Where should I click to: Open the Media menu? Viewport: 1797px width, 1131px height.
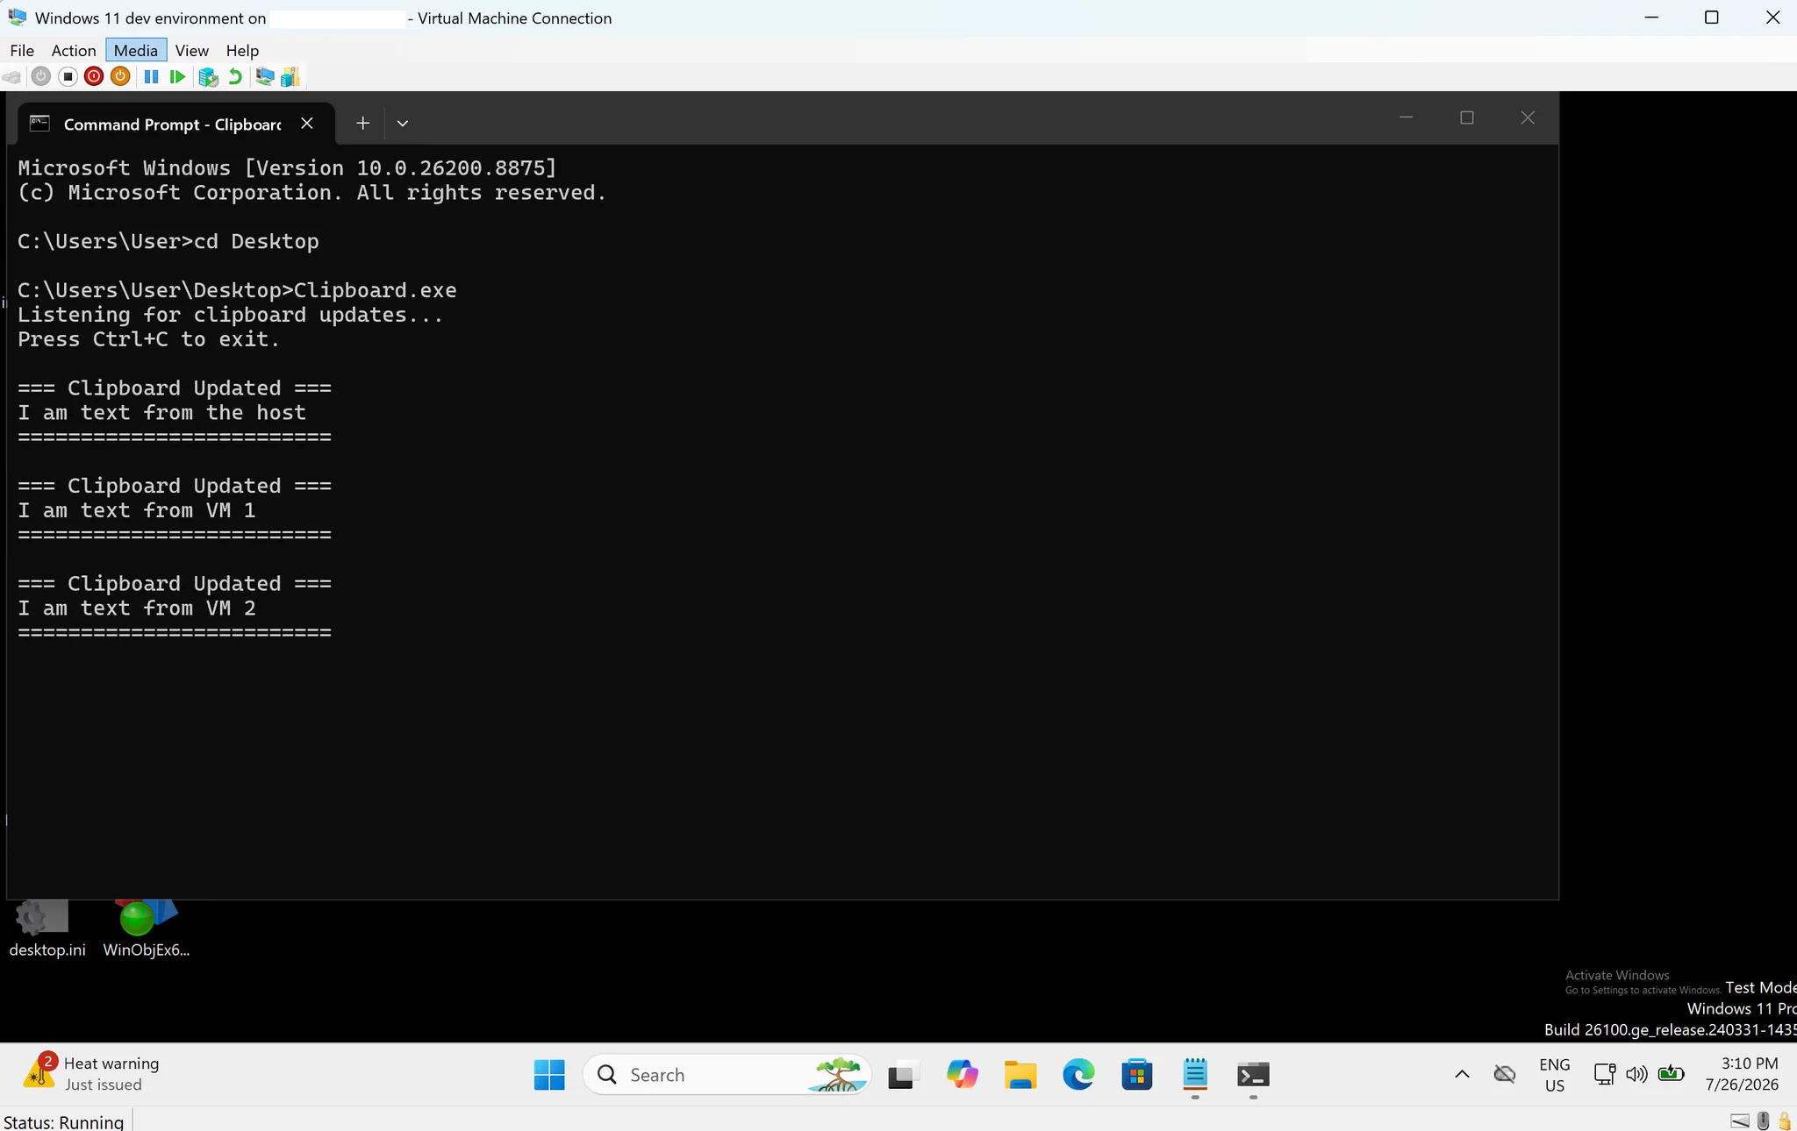(x=136, y=50)
